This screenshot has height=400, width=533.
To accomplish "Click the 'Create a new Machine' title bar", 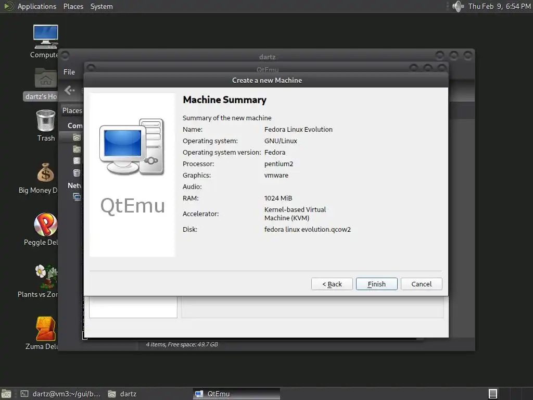I will 267,80.
